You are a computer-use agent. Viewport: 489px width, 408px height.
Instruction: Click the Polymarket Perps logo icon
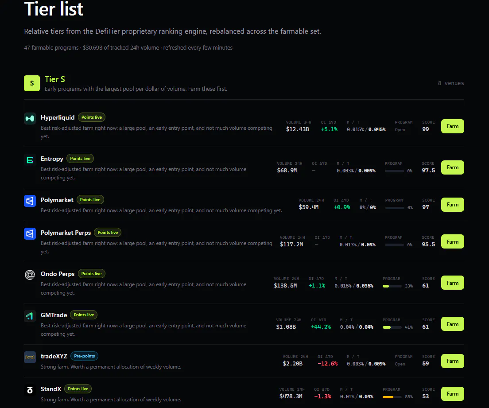(30, 233)
